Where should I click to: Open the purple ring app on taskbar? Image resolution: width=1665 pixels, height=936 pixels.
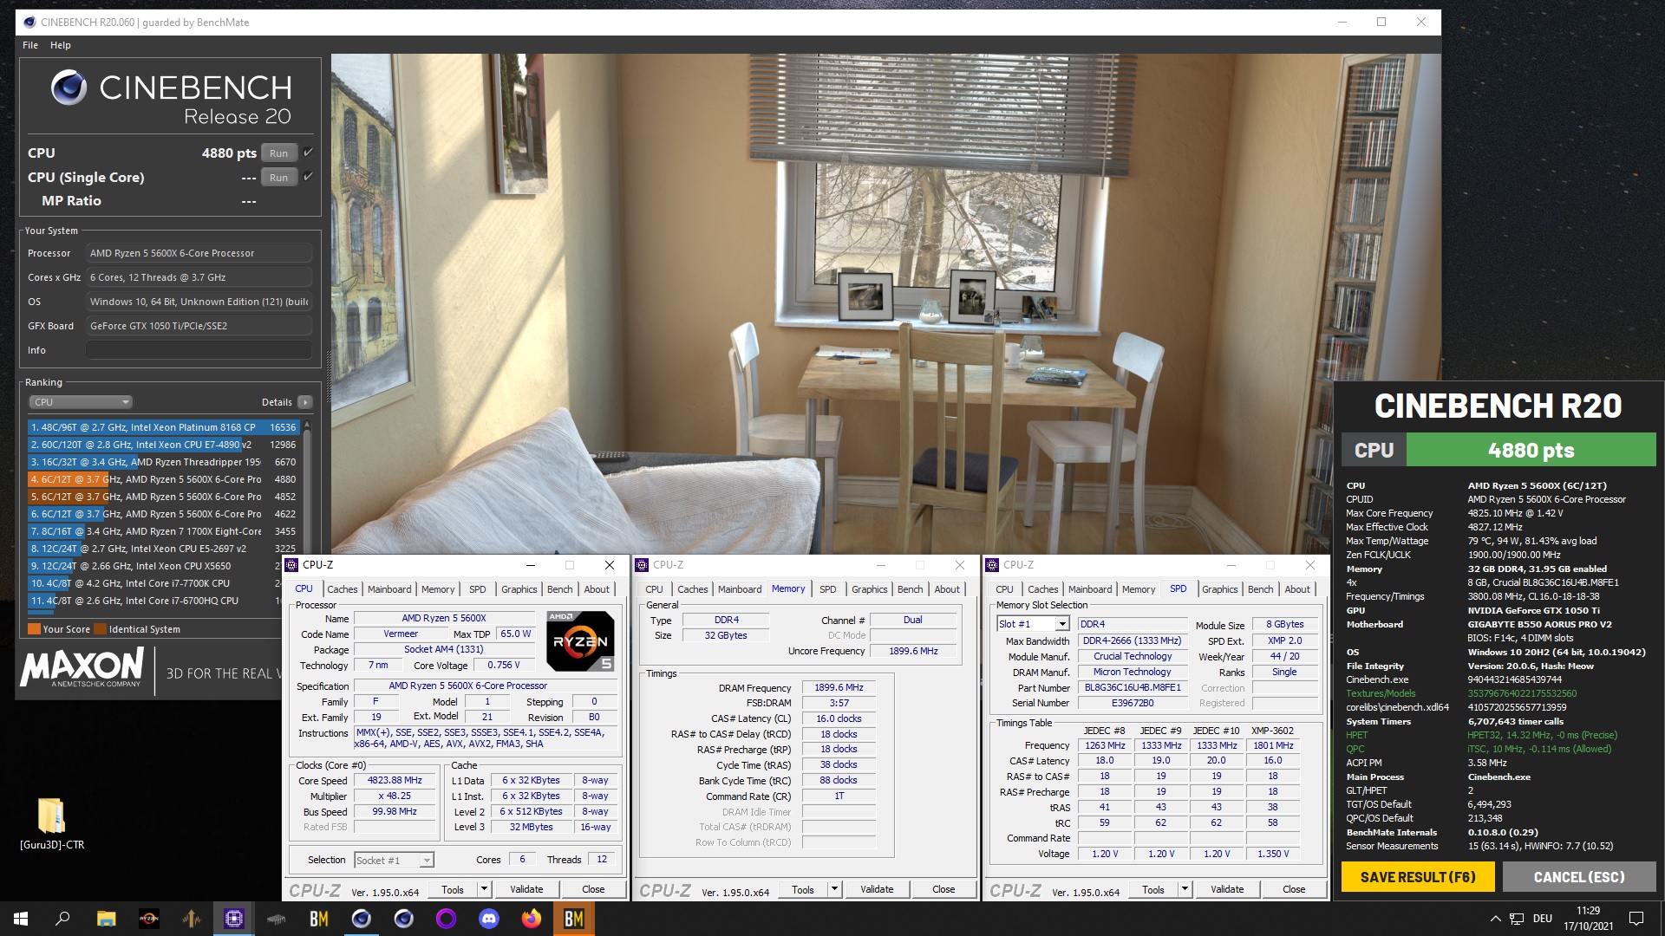pos(447,919)
